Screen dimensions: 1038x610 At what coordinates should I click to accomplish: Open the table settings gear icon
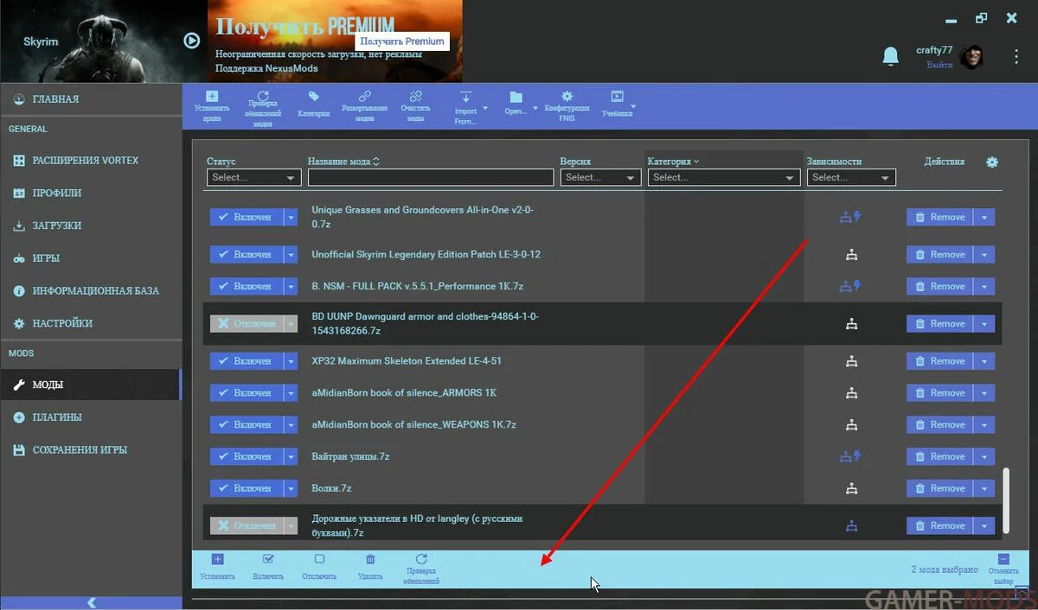tap(992, 162)
